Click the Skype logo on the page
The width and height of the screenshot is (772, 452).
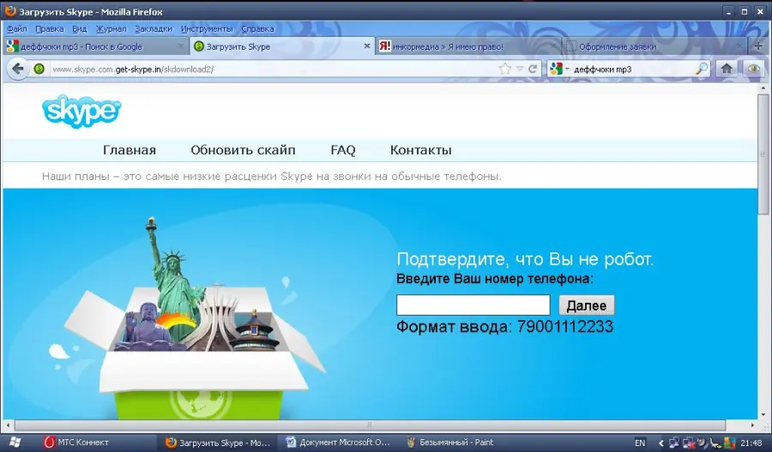[81, 111]
